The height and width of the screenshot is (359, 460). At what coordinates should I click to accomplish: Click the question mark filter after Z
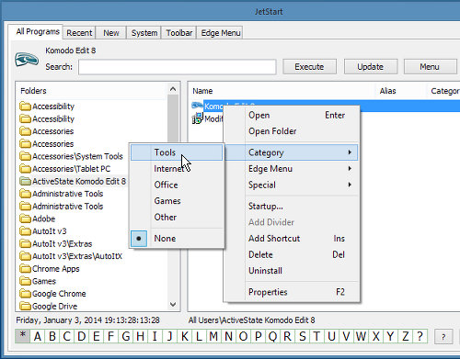point(420,336)
